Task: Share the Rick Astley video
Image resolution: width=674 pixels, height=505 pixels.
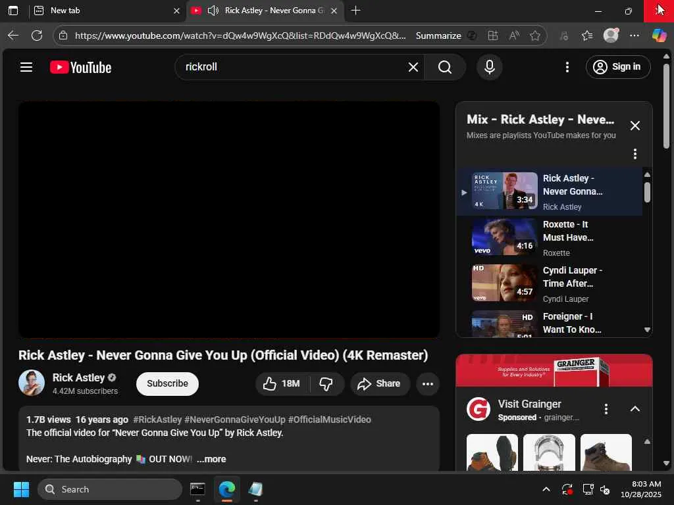Action: point(380,383)
